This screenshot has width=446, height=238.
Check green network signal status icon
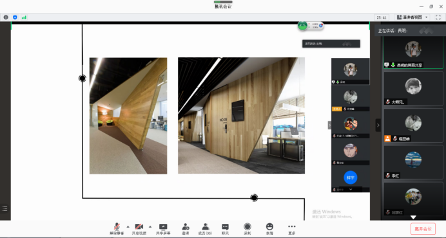tap(24, 17)
